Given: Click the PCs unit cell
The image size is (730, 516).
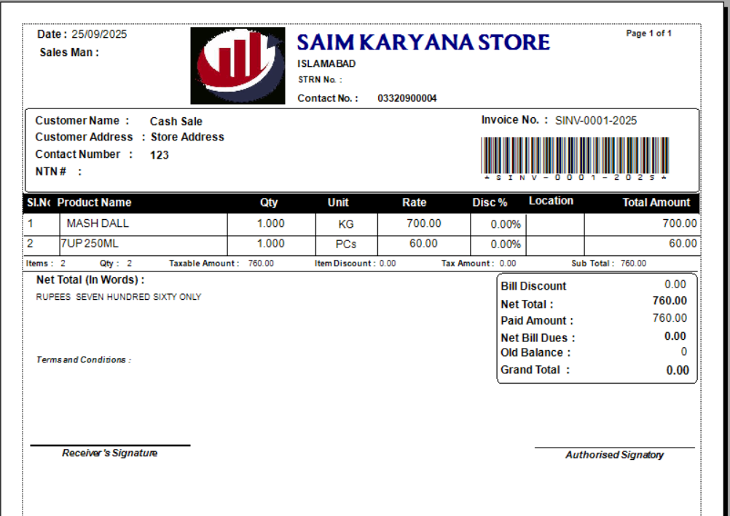Looking at the screenshot, I should click(x=345, y=244).
